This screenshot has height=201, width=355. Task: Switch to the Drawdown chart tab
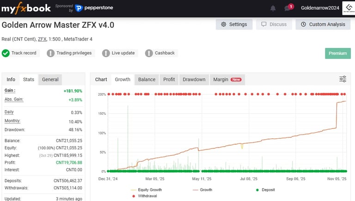[194, 79]
